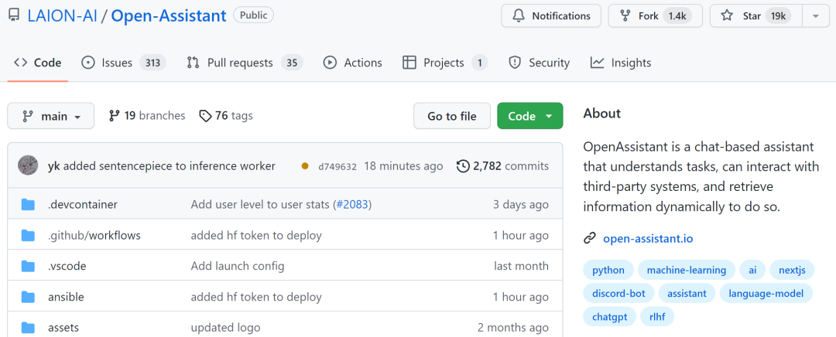The width and height of the screenshot is (836, 337).
Task: Click the yk user avatar thumbnail
Action: [x=29, y=165]
